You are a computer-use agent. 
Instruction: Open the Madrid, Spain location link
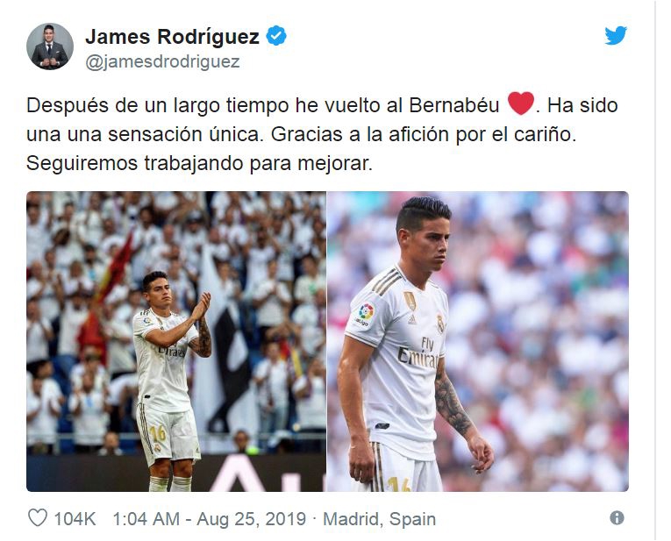[379, 519]
